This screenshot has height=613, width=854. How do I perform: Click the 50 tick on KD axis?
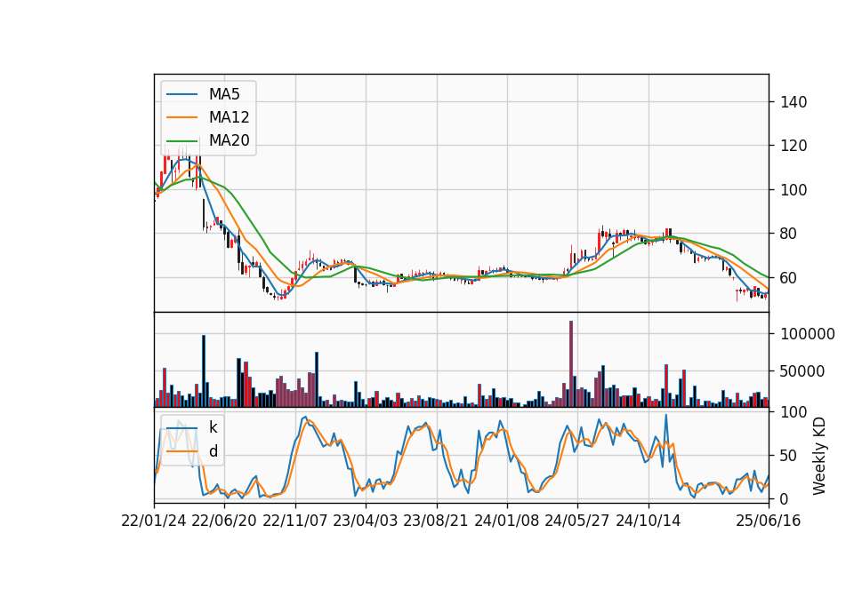(x=789, y=455)
